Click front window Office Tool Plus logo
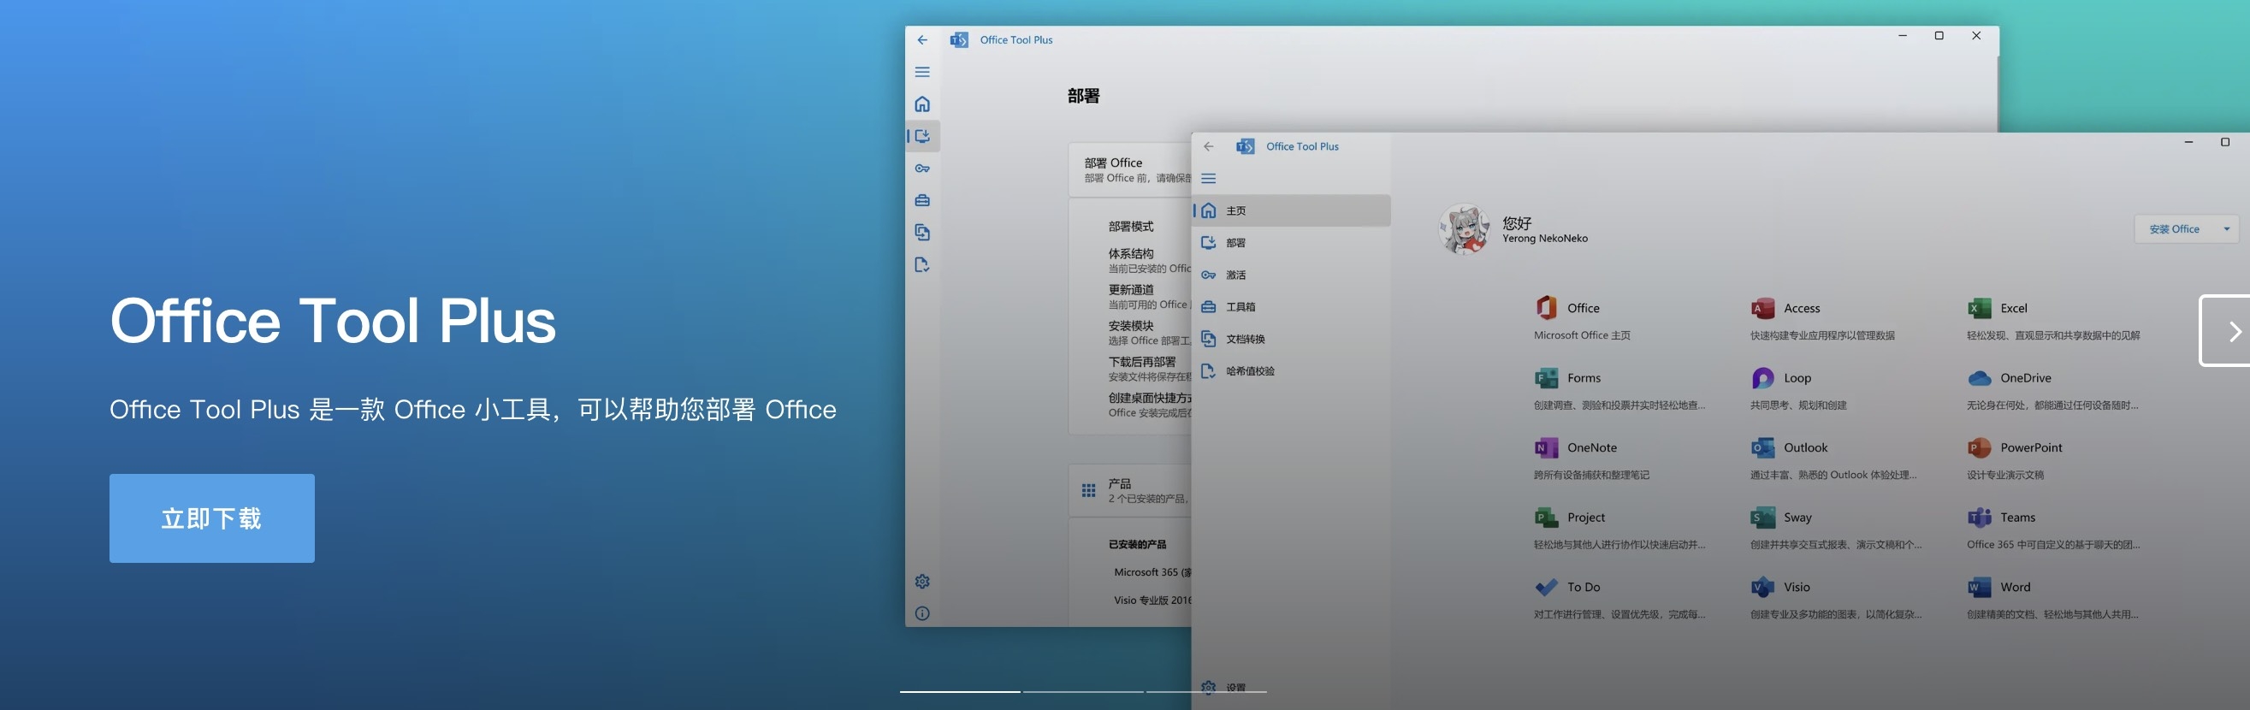 pyautogui.click(x=1246, y=147)
